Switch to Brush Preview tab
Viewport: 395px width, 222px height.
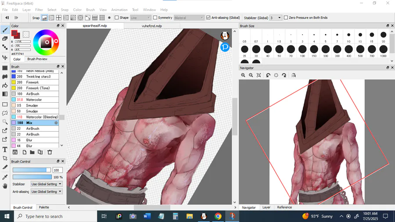coord(37,59)
